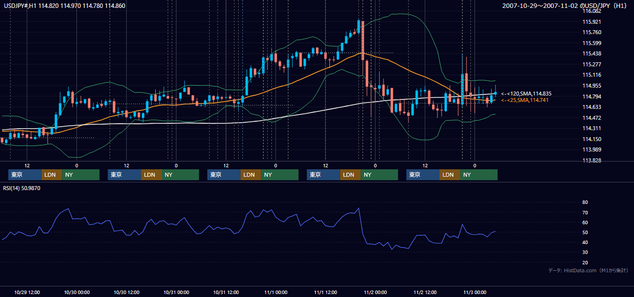Select the 114.472 price level label

[592, 118]
